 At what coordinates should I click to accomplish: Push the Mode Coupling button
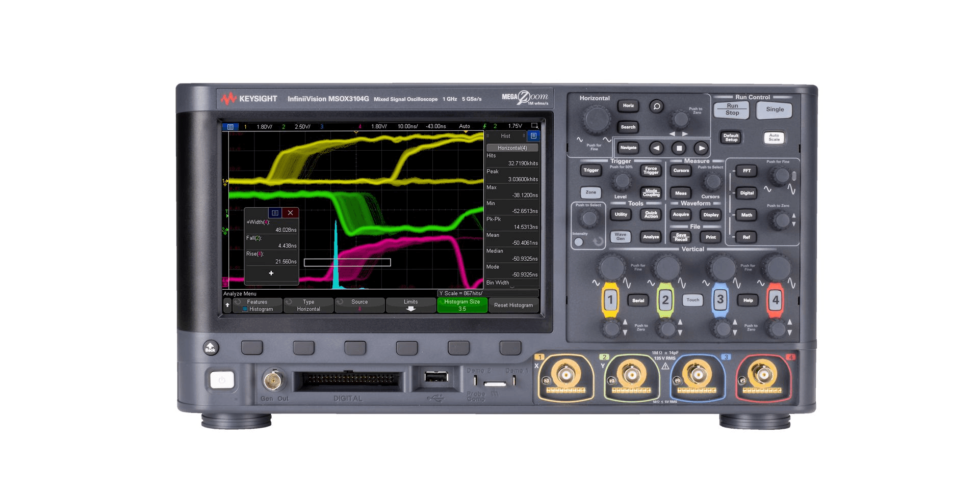[651, 193]
